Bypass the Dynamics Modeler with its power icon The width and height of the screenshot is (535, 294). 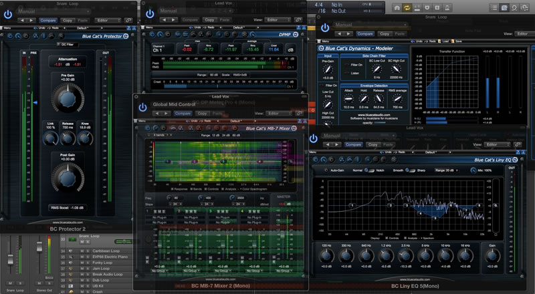(324, 27)
